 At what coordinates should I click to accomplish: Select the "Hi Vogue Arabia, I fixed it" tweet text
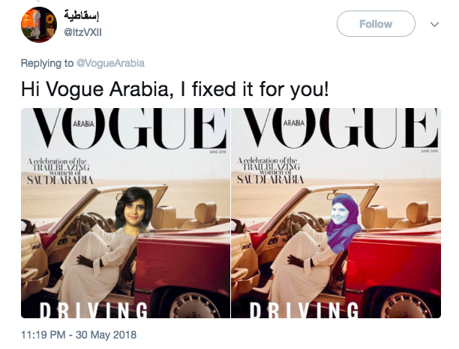(x=175, y=89)
